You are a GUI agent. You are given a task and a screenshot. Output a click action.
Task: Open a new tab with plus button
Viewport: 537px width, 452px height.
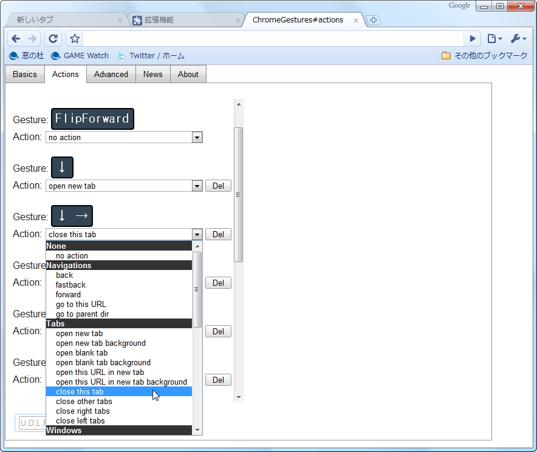pos(374,20)
